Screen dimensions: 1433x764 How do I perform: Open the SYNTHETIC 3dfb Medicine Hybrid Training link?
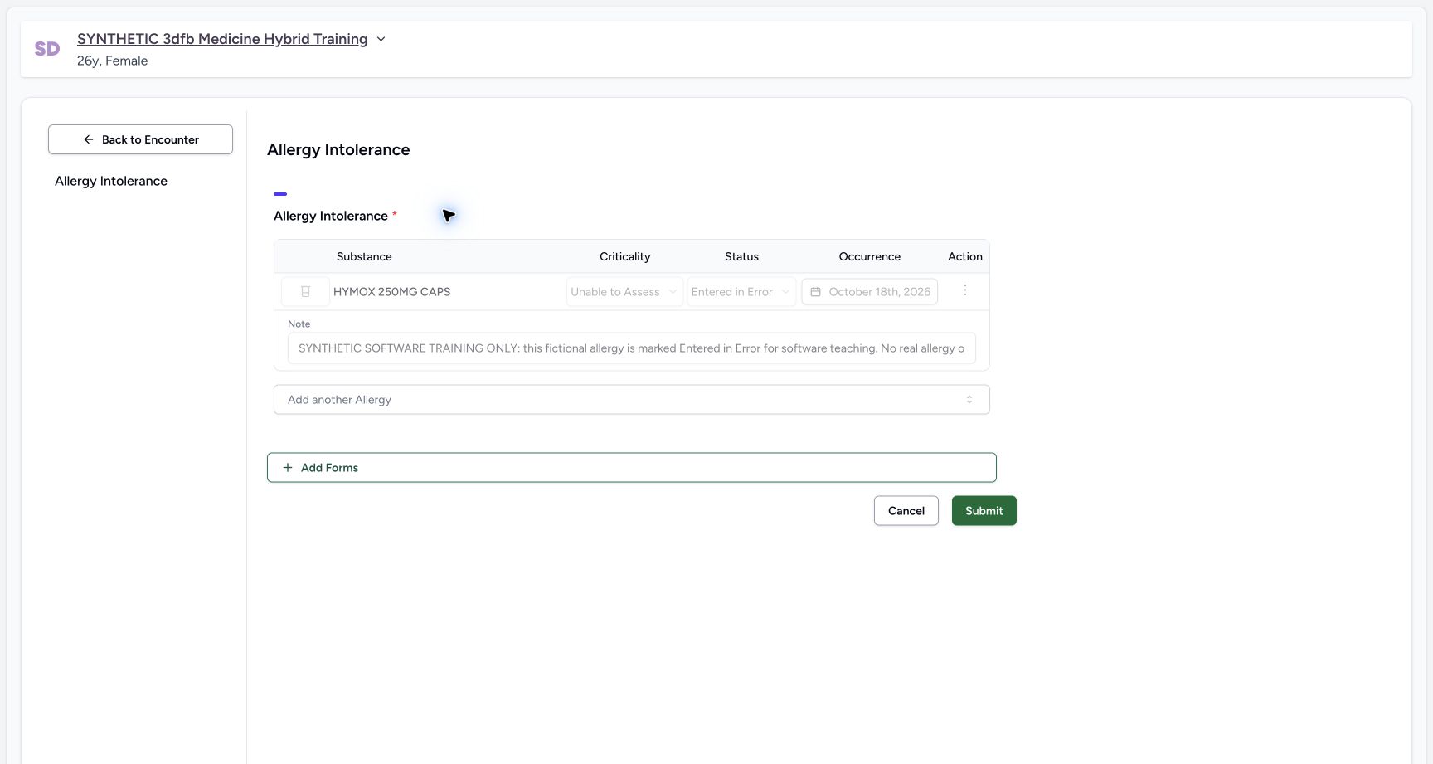coord(222,39)
